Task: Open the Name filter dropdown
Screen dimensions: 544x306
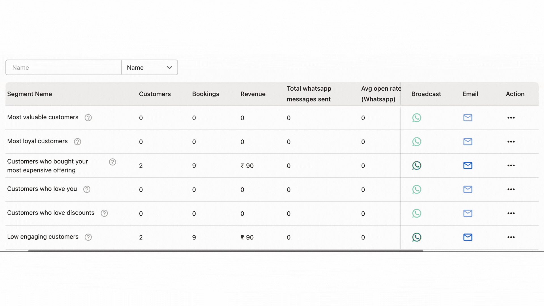Action: (149, 67)
